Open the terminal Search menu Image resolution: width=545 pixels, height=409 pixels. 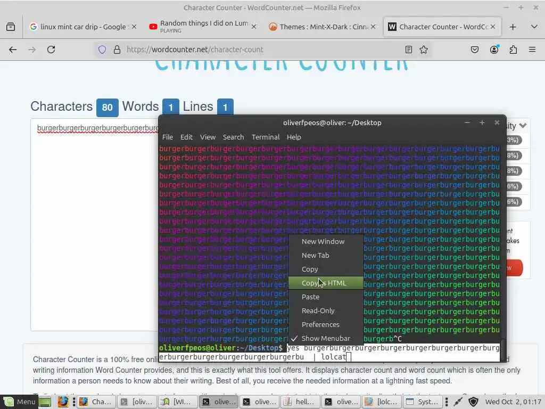pyautogui.click(x=233, y=137)
